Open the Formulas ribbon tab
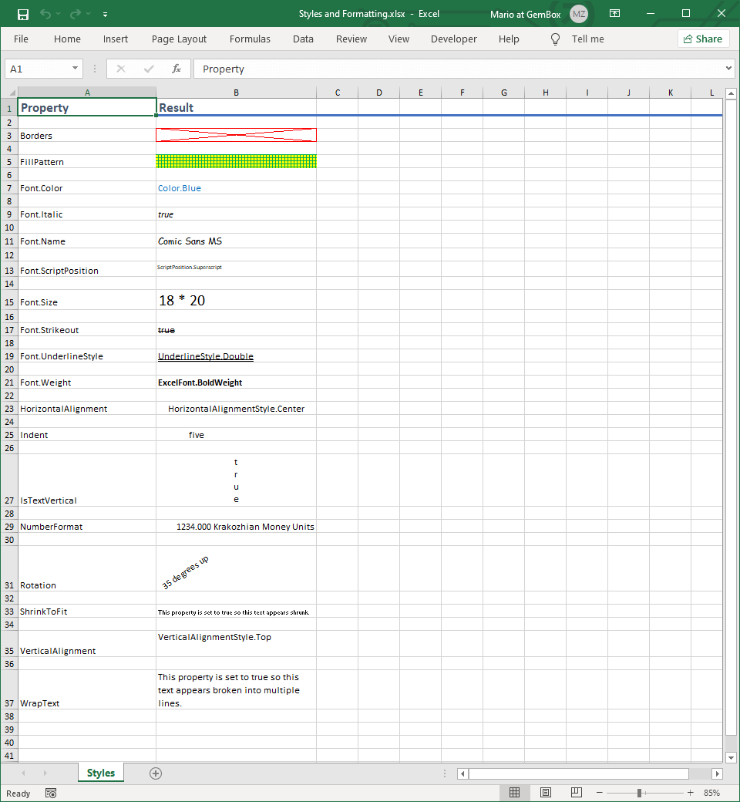740x802 pixels. tap(250, 39)
